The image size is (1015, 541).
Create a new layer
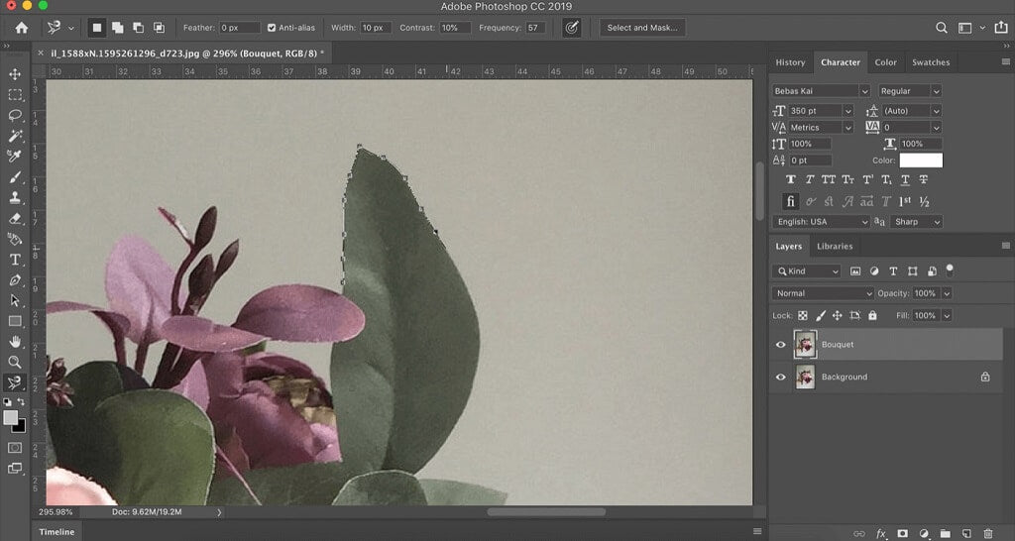[966, 534]
